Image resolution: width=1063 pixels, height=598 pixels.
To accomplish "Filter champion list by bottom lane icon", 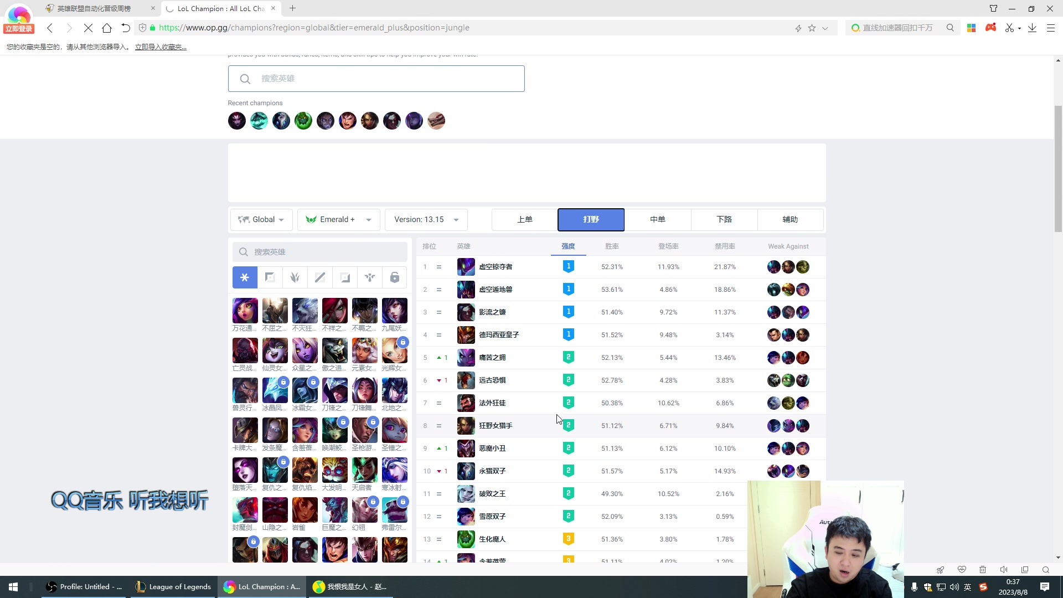I will [345, 277].
